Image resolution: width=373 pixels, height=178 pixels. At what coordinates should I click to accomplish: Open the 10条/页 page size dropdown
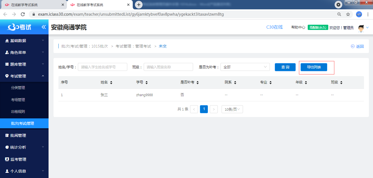tap(232, 109)
